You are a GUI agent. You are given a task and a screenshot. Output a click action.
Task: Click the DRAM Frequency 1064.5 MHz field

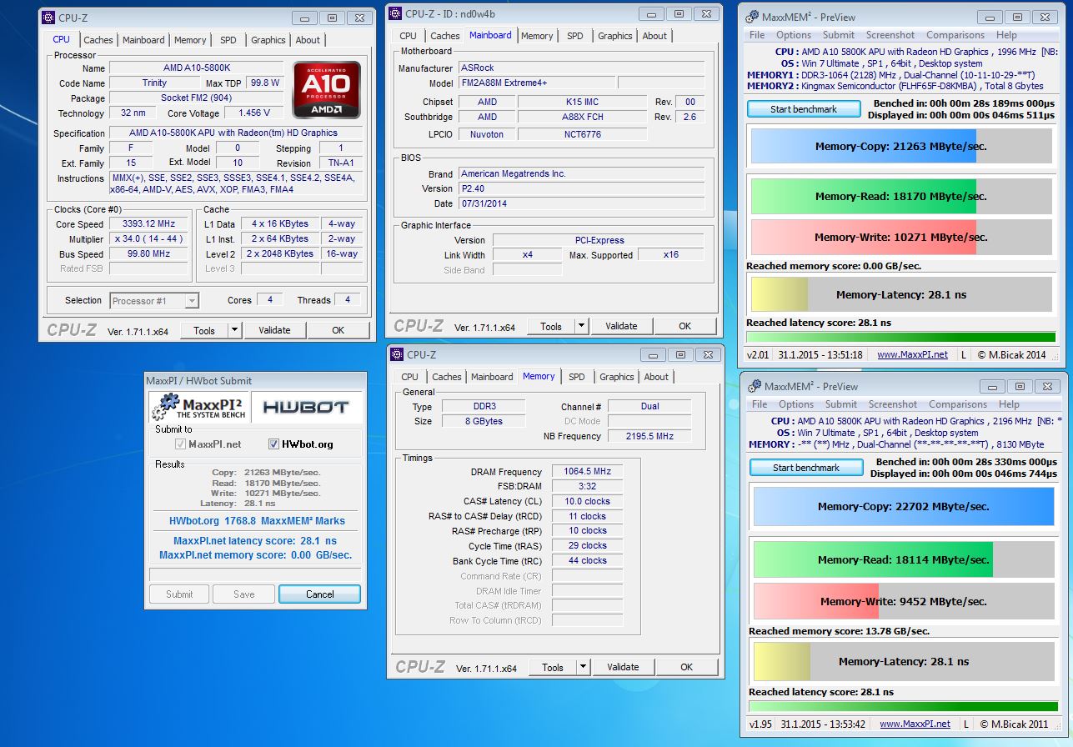click(587, 472)
